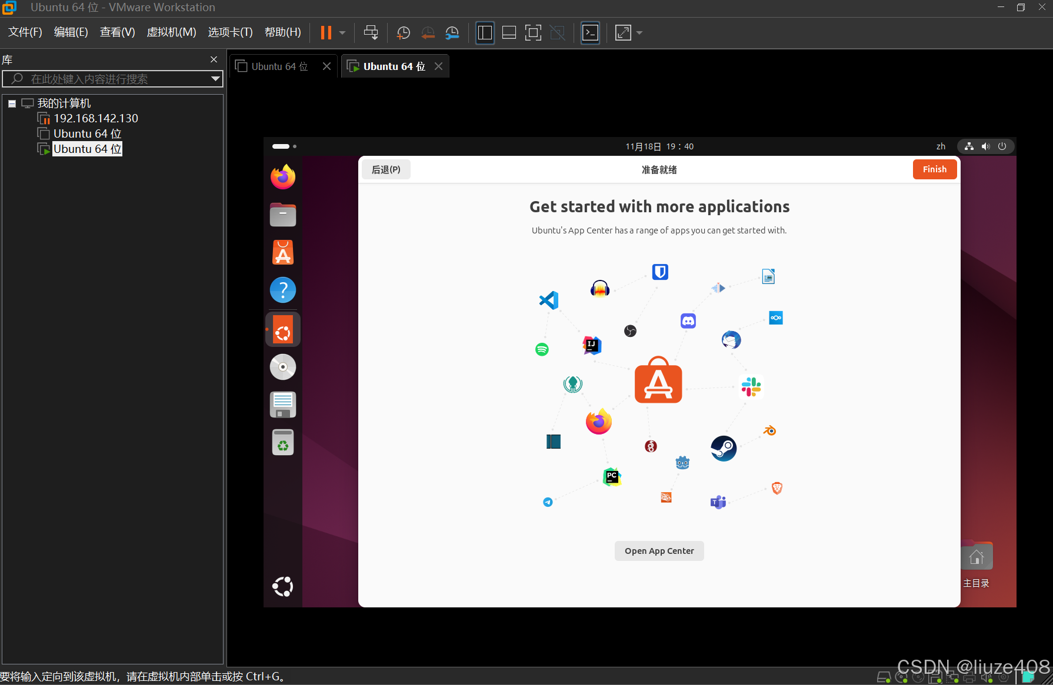Open the Ubuntu system menu network icon
The height and width of the screenshot is (685, 1053).
(x=969, y=146)
